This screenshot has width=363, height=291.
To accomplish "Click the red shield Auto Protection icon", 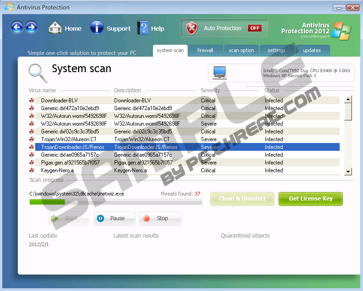I will point(192,28).
